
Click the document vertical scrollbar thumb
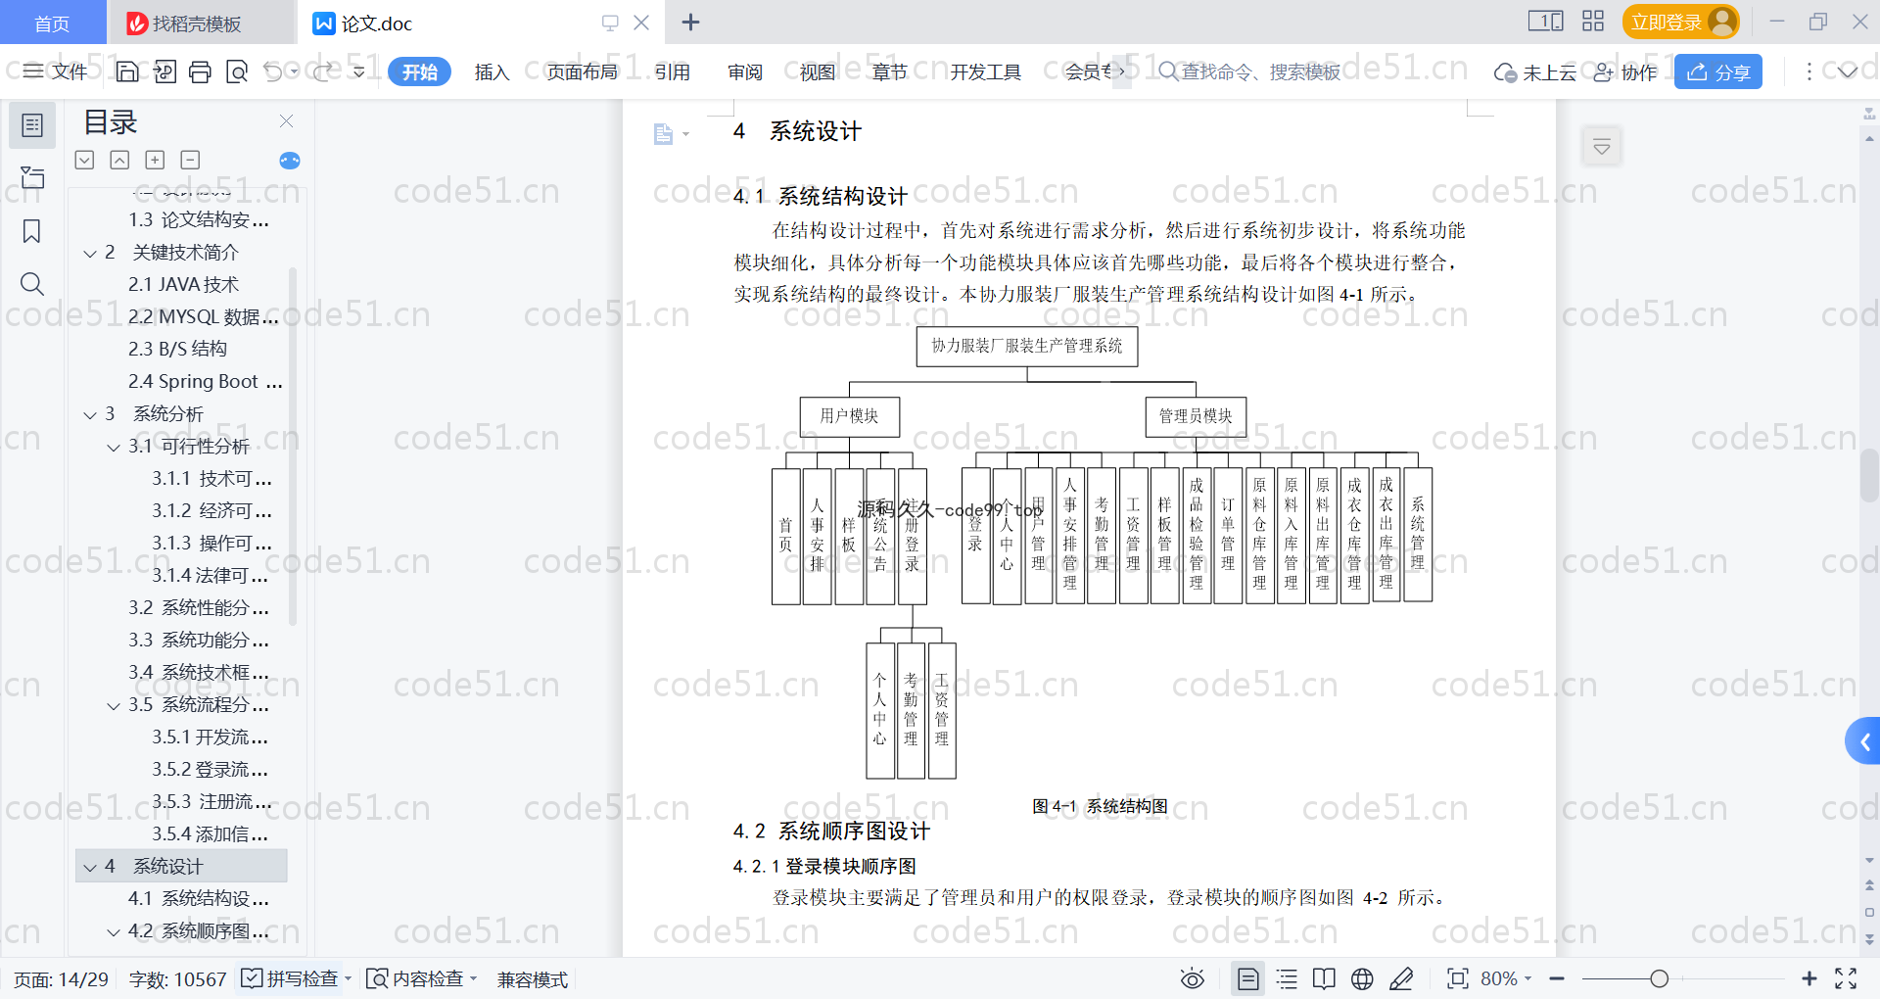[1869, 476]
